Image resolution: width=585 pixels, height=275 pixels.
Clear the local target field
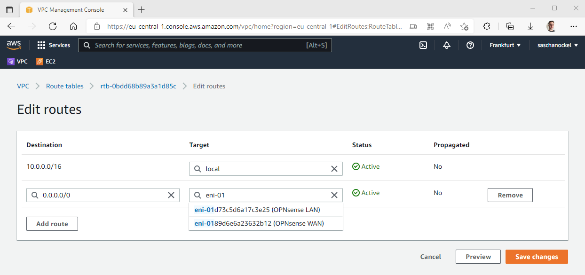coord(334,169)
